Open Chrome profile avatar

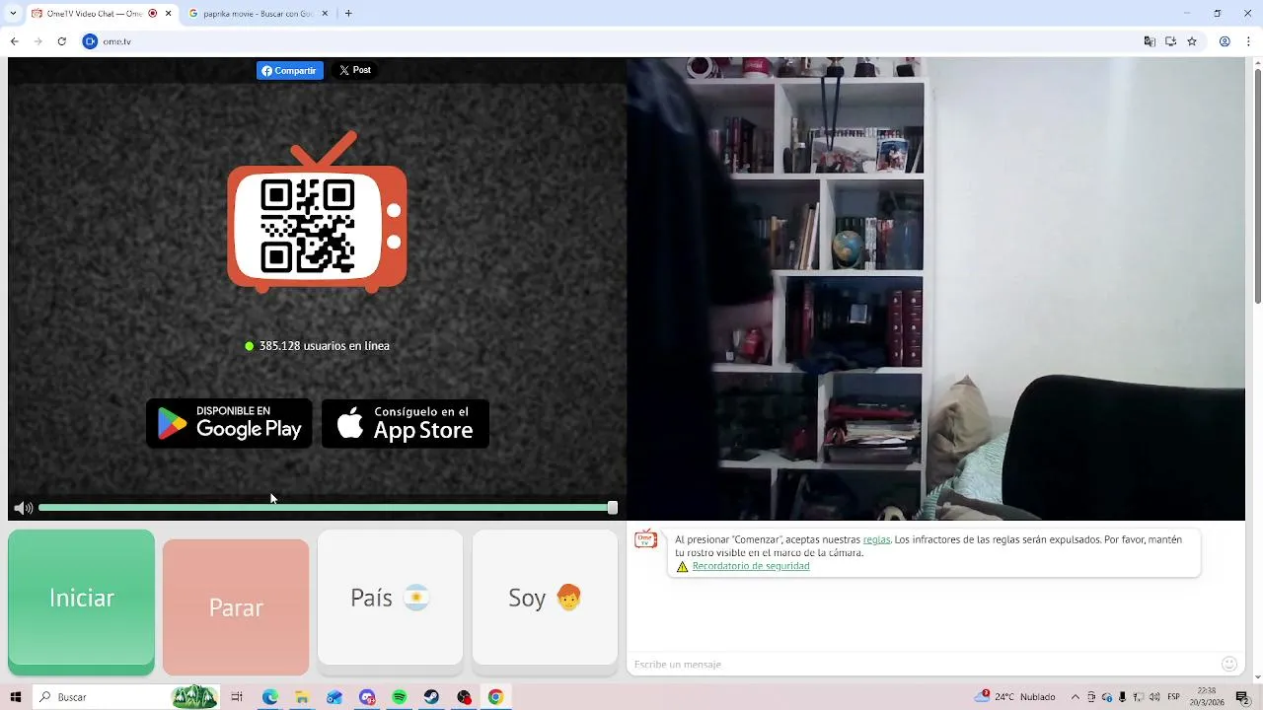click(1225, 41)
